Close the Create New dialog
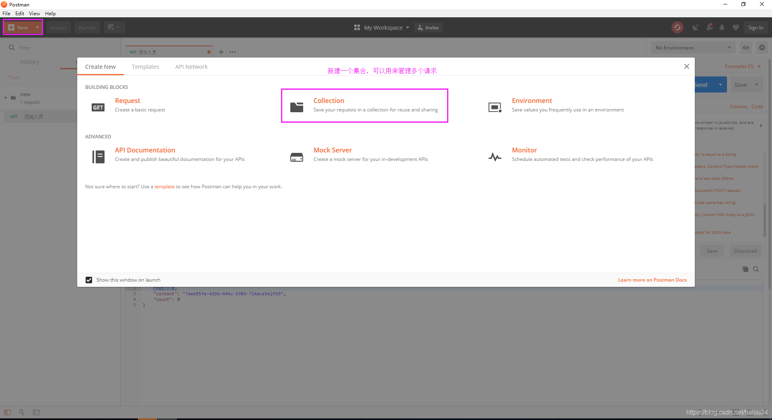772x420 pixels. [687, 66]
